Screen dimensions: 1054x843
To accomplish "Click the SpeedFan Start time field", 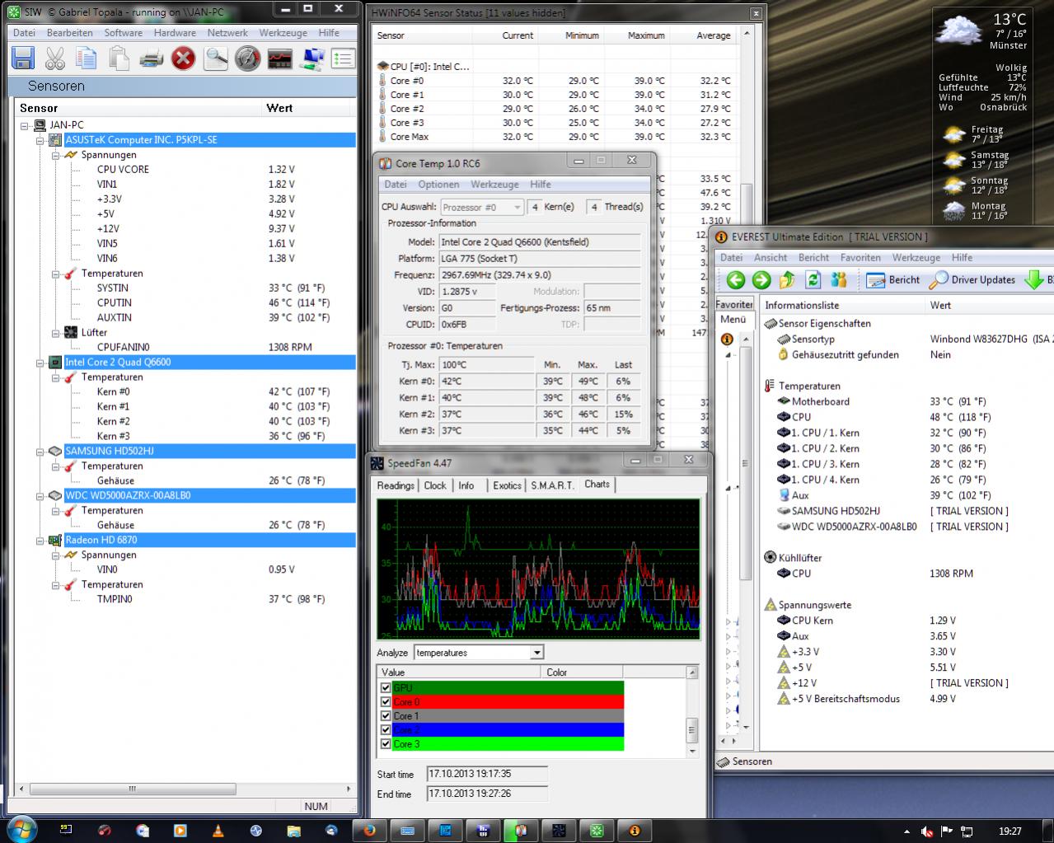I will click(487, 774).
